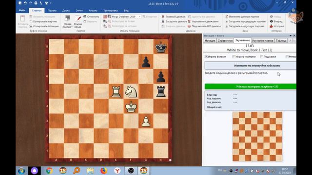Click the Управление движками icon
This screenshot has width=312, height=175.
click(189, 21)
